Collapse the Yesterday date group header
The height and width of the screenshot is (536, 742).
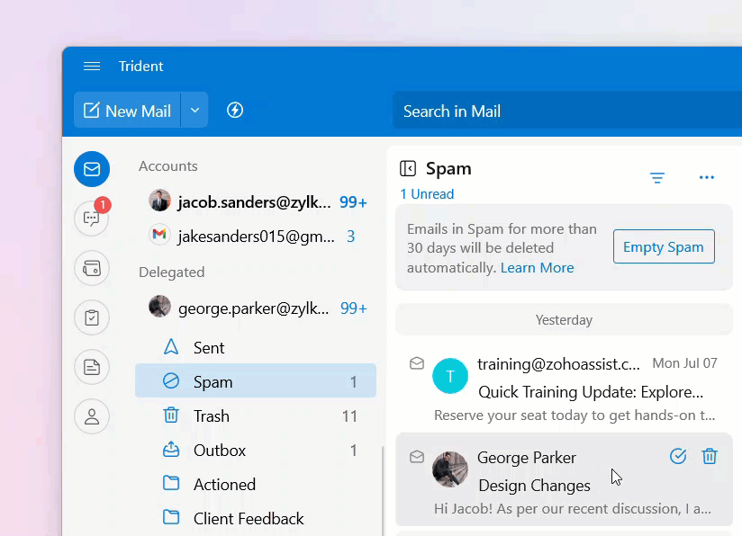tap(564, 319)
